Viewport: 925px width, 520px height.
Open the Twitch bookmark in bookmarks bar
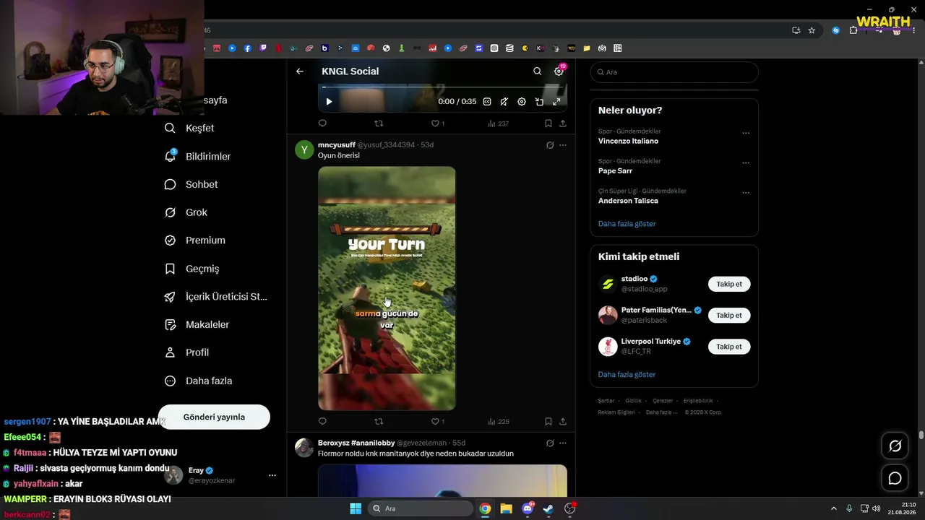click(x=263, y=48)
